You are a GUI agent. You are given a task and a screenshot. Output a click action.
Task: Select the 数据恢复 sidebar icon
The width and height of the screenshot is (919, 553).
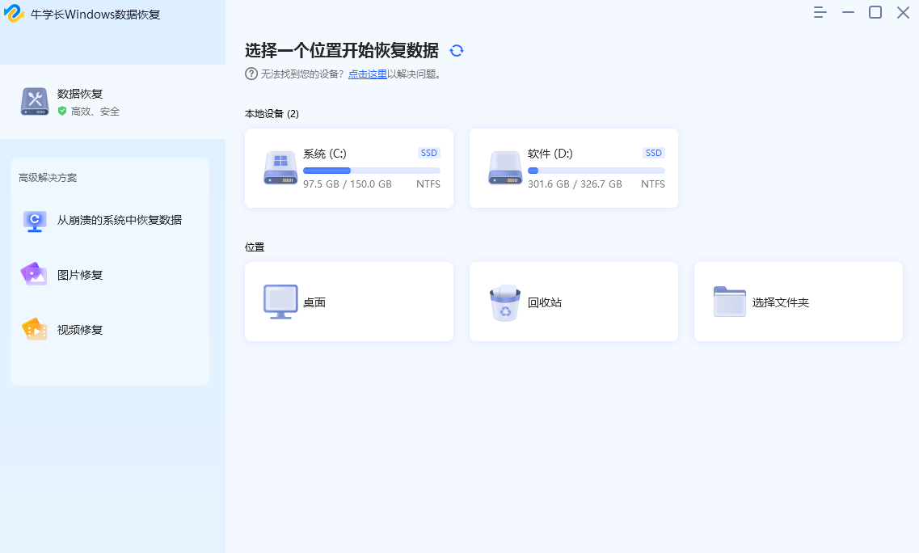(x=34, y=101)
